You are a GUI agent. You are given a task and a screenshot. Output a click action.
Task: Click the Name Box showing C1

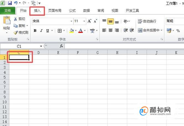click(x=20, y=46)
